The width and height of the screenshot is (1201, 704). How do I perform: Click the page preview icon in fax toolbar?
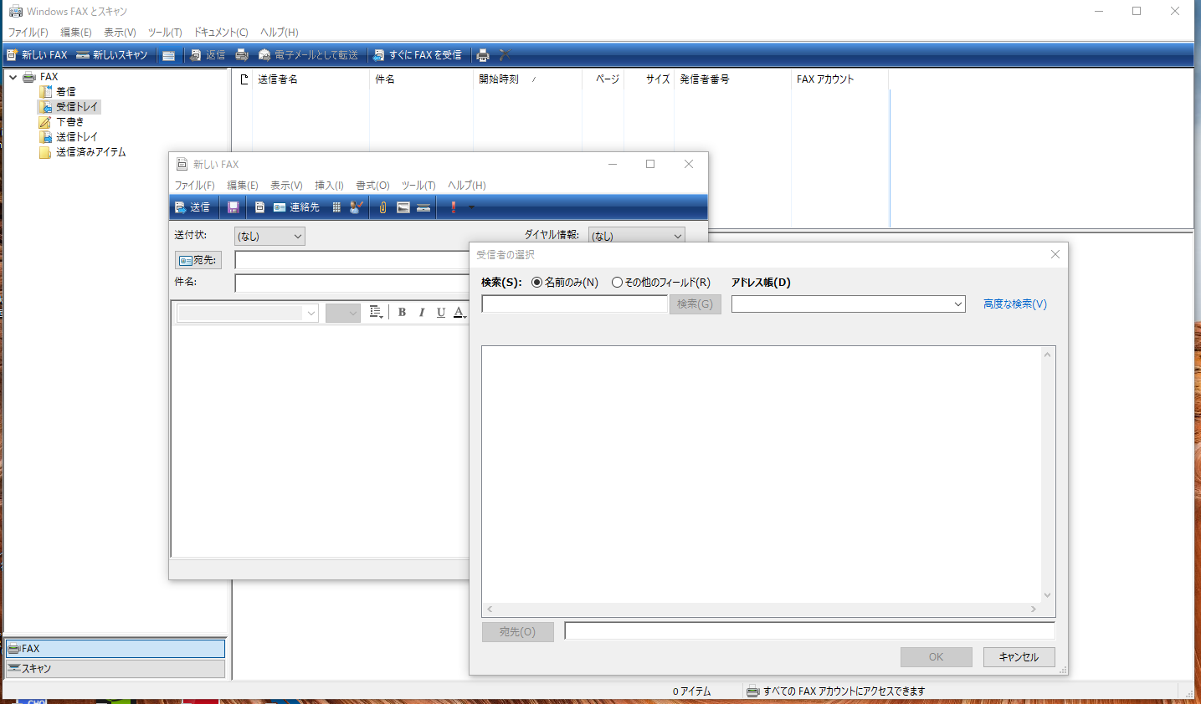259,207
